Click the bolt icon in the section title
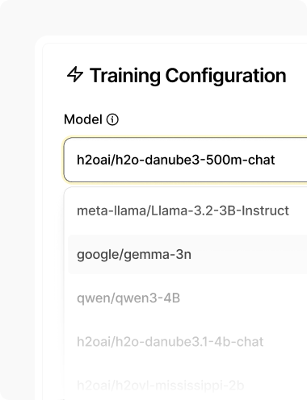 (75, 74)
